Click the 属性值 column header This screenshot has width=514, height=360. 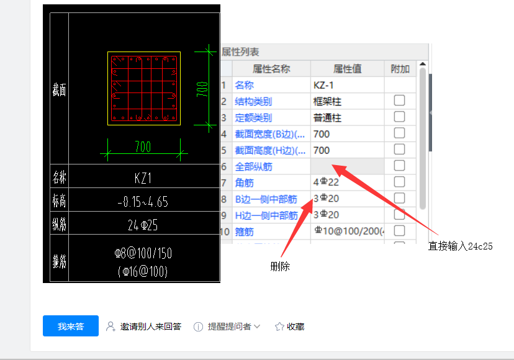click(x=347, y=69)
